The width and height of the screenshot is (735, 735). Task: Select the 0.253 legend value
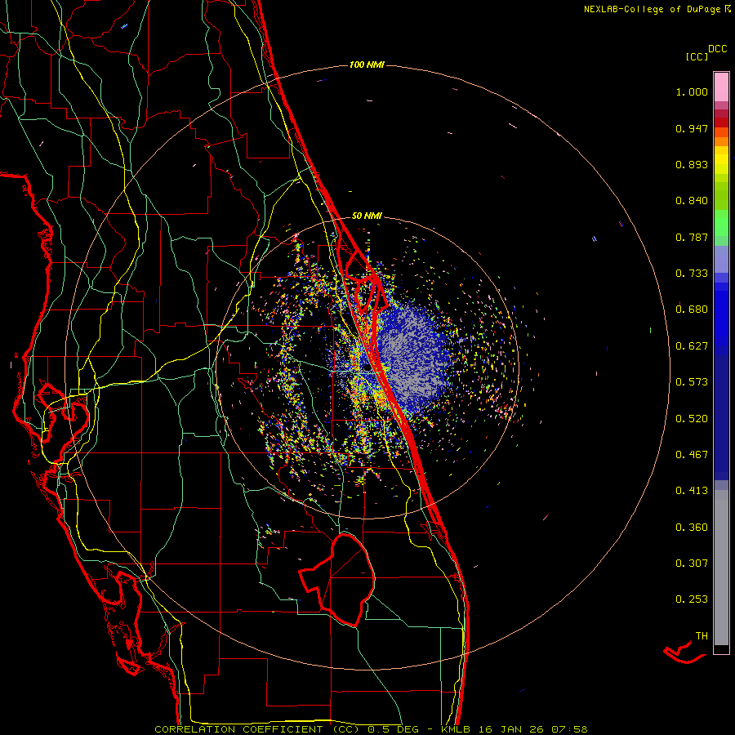point(692,599)
